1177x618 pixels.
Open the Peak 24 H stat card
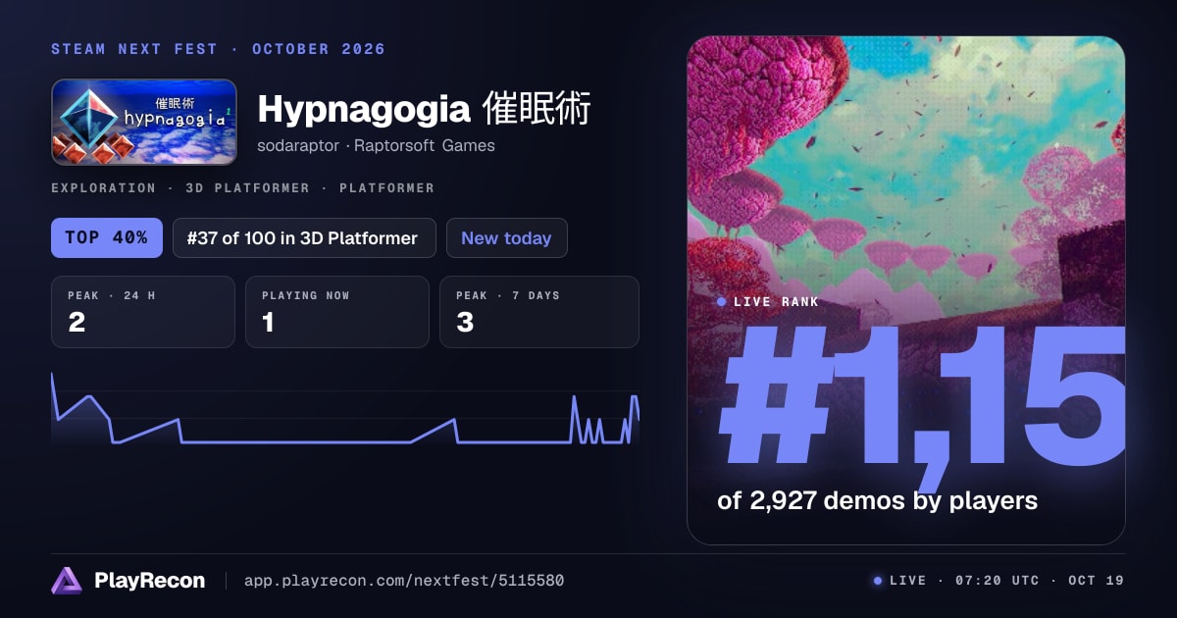(143, 312)
